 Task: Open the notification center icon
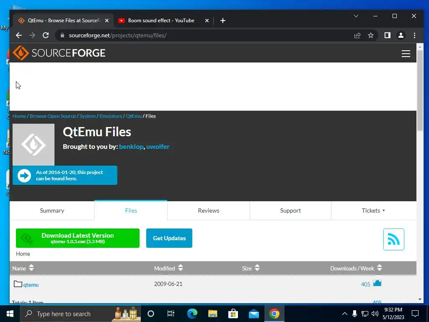[x=415, y=314]
